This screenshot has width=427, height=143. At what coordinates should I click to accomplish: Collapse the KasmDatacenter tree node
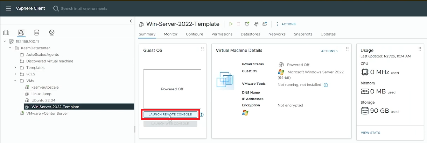point(10,48)
